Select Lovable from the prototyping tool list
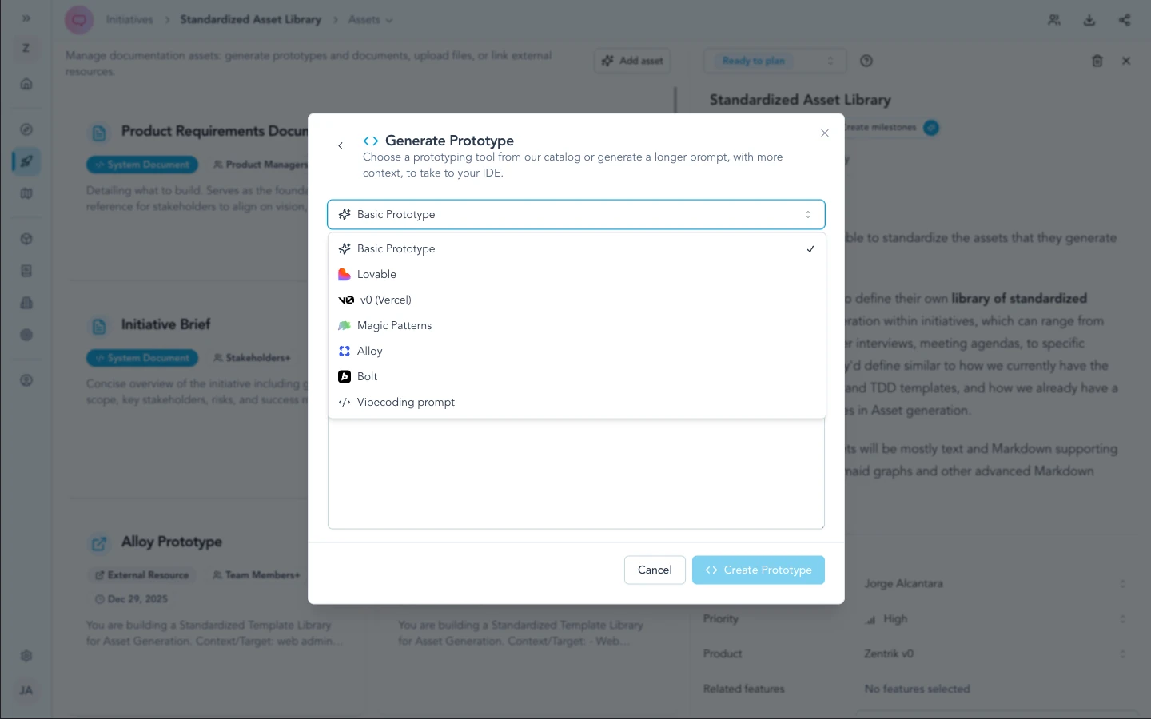This screenshot has height=719, width=1151. coord(376,274)
